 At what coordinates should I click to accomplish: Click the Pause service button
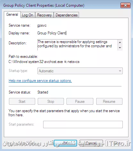pyautogui.click(x=80, y=102)
